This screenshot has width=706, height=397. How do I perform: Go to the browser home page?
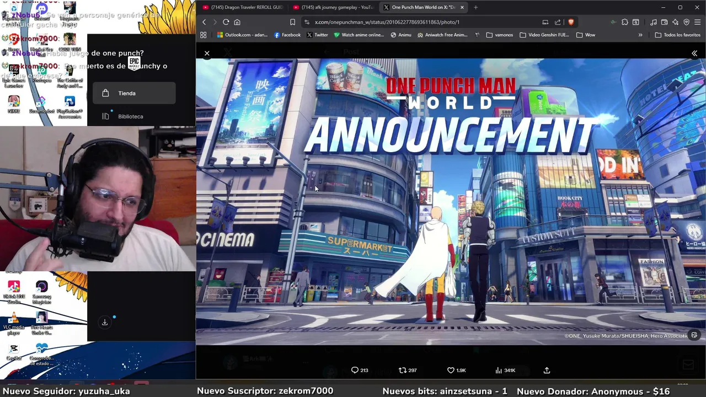coord(237,22)
